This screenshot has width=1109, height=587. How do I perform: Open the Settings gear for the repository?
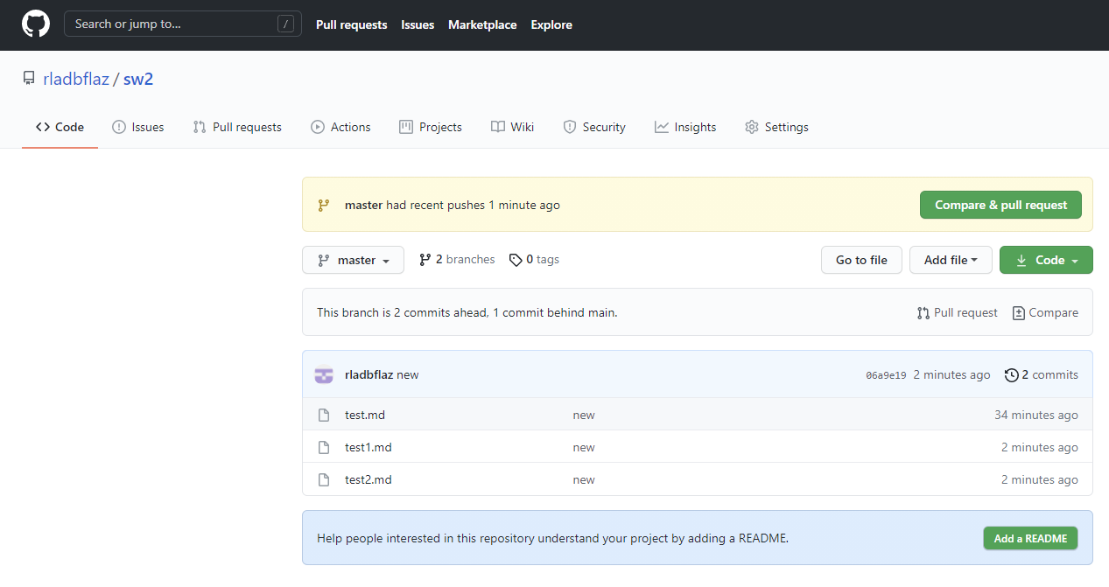[x=751, y=127]
